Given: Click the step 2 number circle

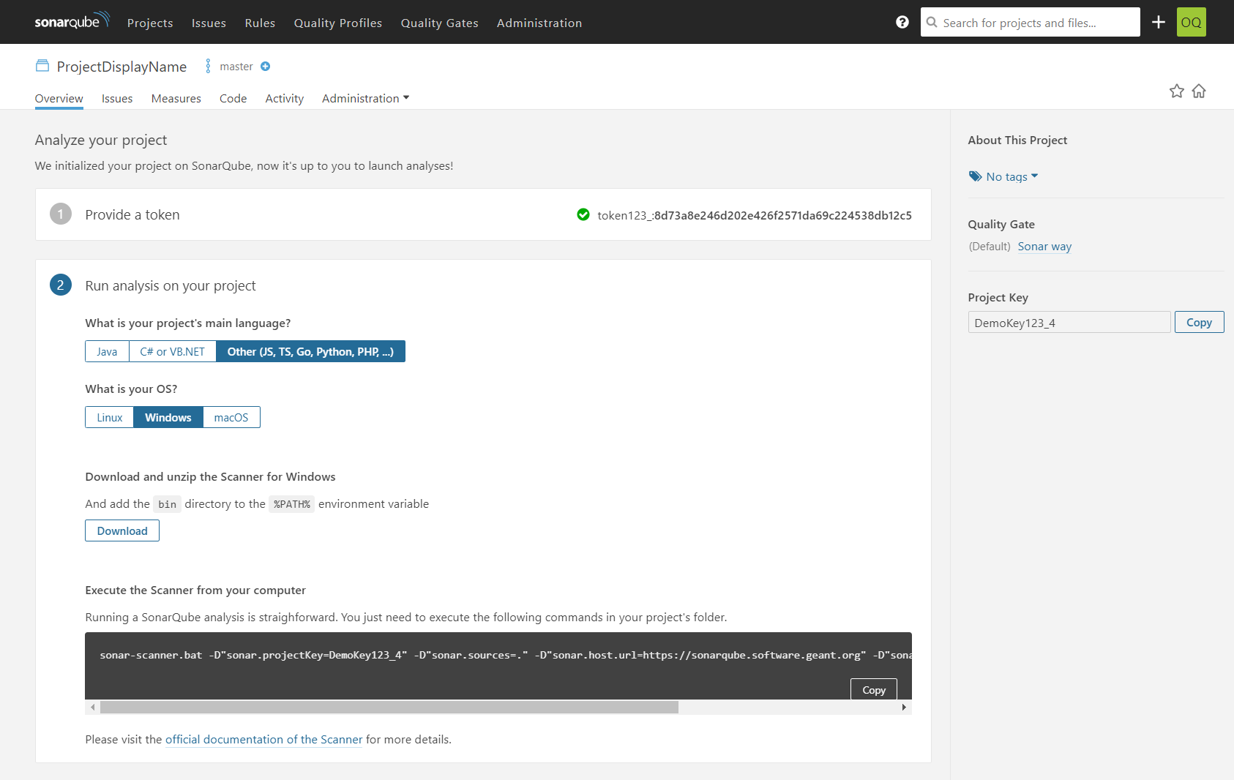Looking at the screenshot, I should pyautogui.click(x=61, y=285).
